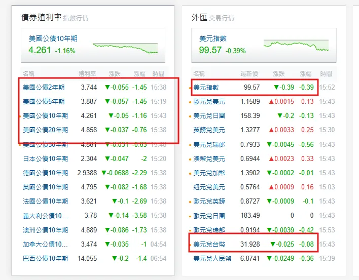Open the 英鎊兌美元 currency pair link

(209, 130)
